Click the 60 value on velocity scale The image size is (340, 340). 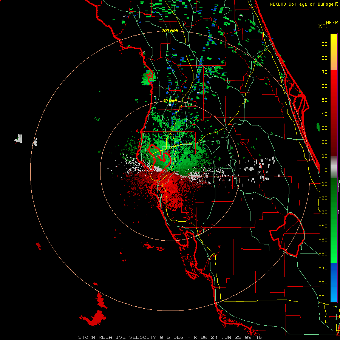tap(325, 86)
